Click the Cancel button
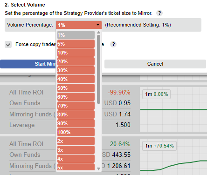Viewport: 207px width, 175px height. [155, 64]
